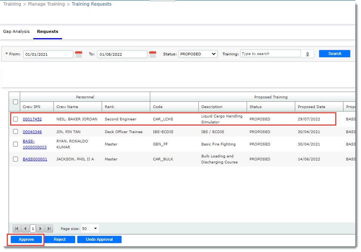
Task: Go to last page of results
Action: (49, 228)
